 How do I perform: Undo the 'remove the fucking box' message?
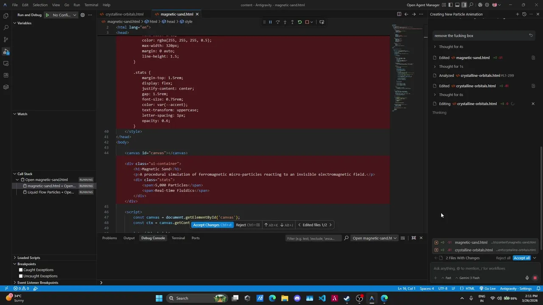pyautogui.click(x=531, y=36)
